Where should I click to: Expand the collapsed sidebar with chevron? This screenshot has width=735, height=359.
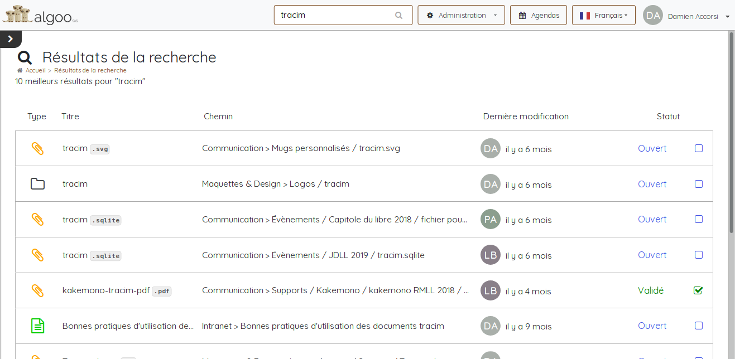(10, 39)
